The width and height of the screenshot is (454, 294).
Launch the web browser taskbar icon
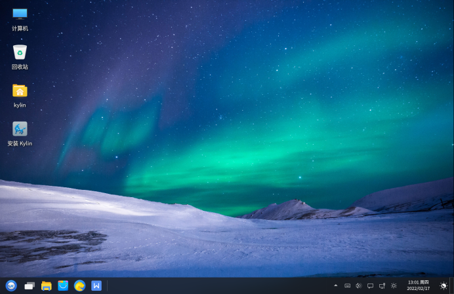tap(79, 285)
